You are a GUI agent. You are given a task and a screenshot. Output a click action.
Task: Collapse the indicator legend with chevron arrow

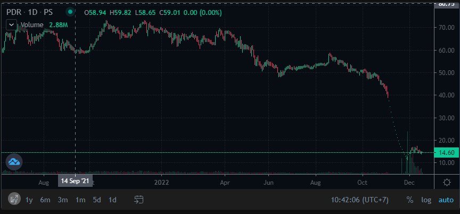point(11,25)
